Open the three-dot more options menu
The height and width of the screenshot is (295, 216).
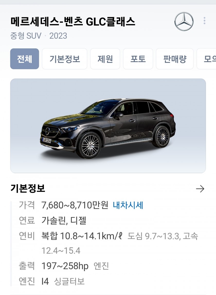coord(204,21)
